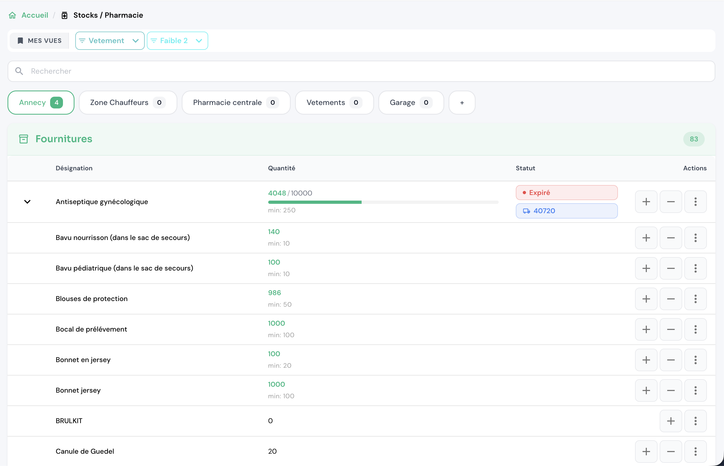The height and width of the screenshot is (466, 724).
Task: Decrease Canule de Guedel quantity
Action: click(x=671, y=452)
